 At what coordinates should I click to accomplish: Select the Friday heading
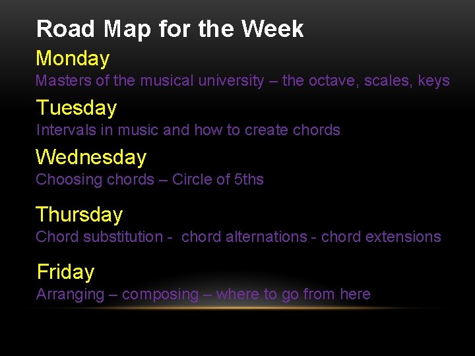click(65, 272)
